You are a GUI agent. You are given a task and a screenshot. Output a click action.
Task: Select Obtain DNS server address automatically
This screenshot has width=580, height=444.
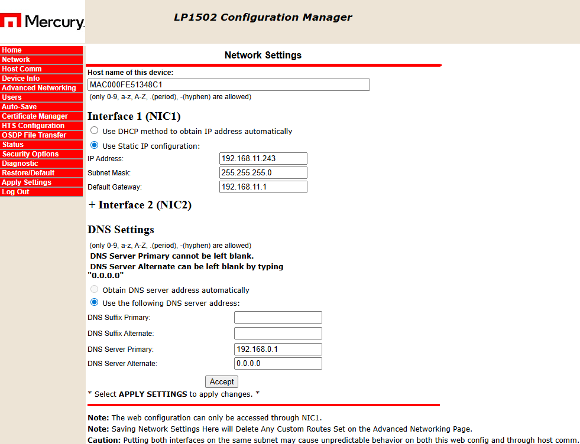[95, 289]
